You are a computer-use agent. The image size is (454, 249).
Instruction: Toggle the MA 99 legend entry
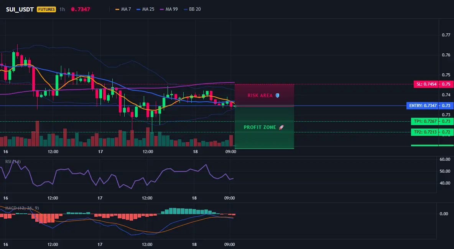point(169,9)
